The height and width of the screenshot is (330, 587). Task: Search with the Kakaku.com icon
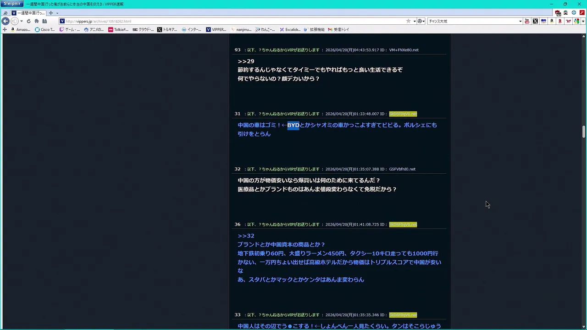[543, 21]
